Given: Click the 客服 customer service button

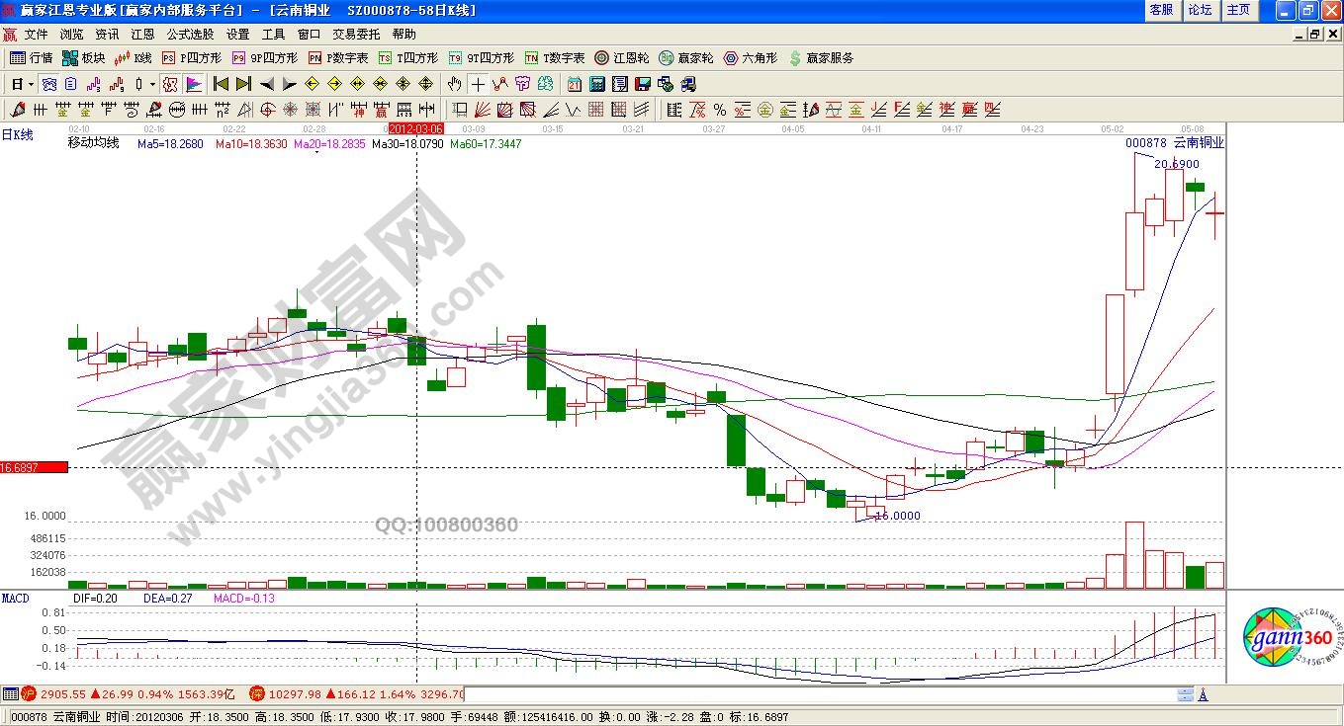Looking at the screenshot, I should (x=1161, y=10).
